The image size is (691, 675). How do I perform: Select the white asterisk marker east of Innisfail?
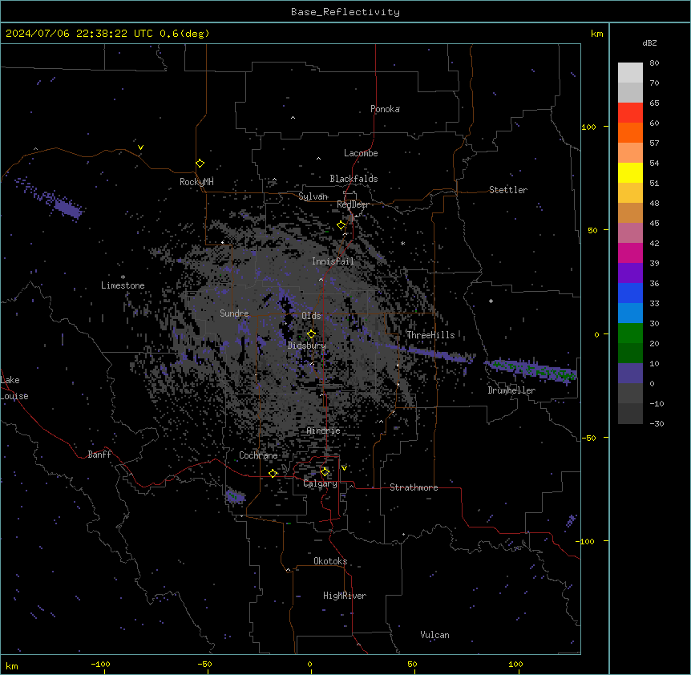402,243
